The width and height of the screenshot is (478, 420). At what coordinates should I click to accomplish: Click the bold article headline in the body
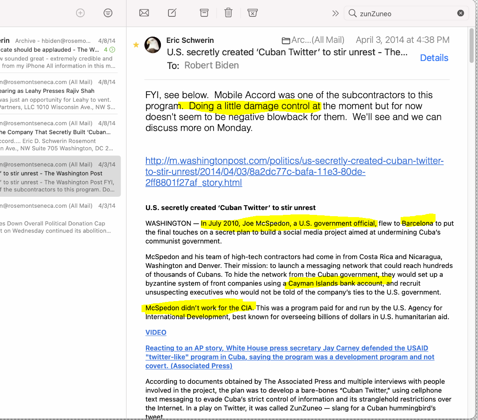(x=230, y=207)
